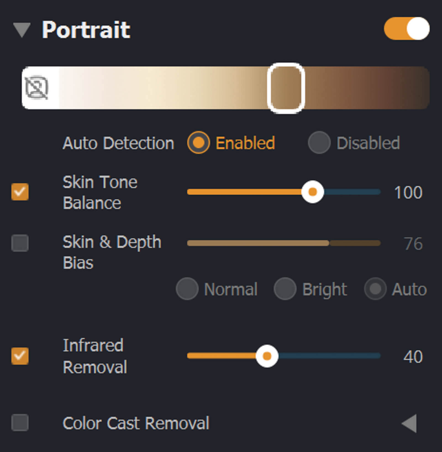Toggle the Portrait switch off

click(x=406, y=29)
